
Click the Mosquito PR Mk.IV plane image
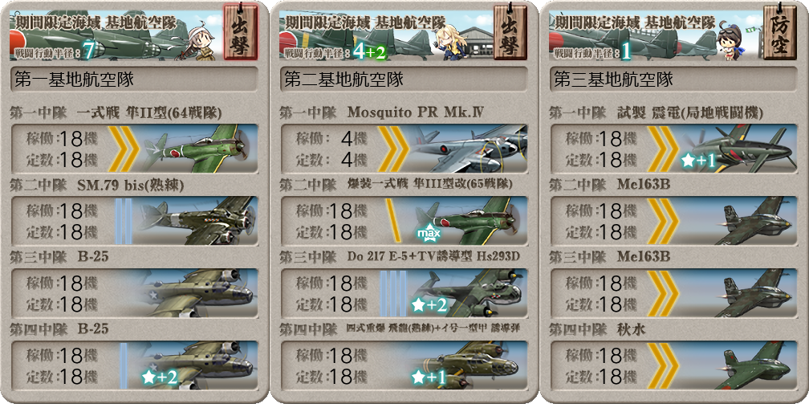click(x=467, y=149)
